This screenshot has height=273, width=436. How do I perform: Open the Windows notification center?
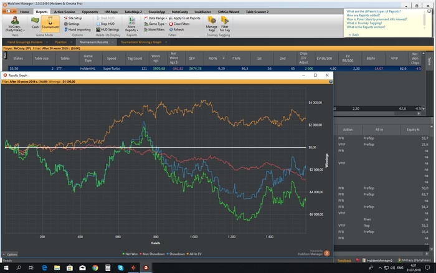tap(427, 268)
